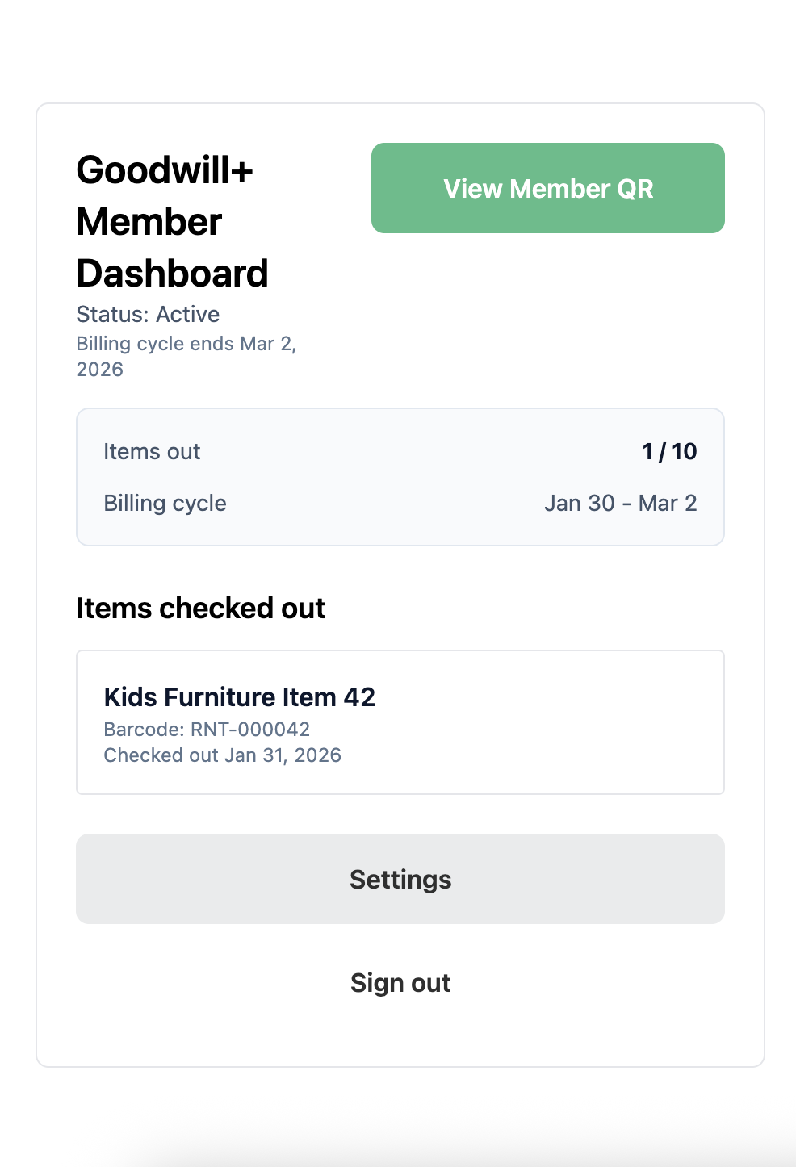The image size is (796, 1167).
Task: Click the Items out label
Action: pos(152,451)
